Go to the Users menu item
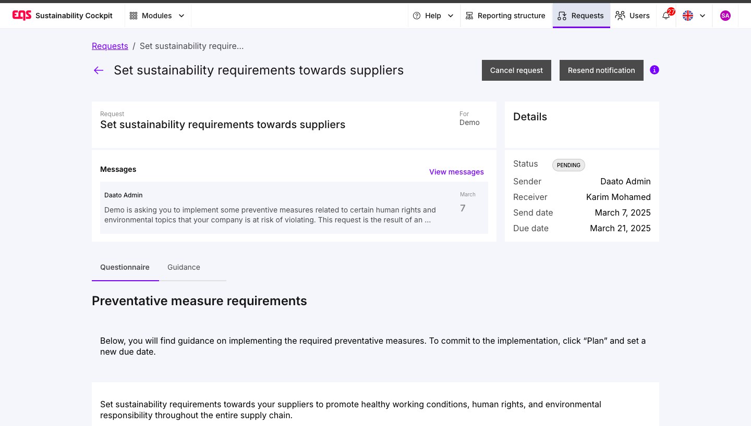The height and width of the screenshot is (426, 751). click(633, 16)
